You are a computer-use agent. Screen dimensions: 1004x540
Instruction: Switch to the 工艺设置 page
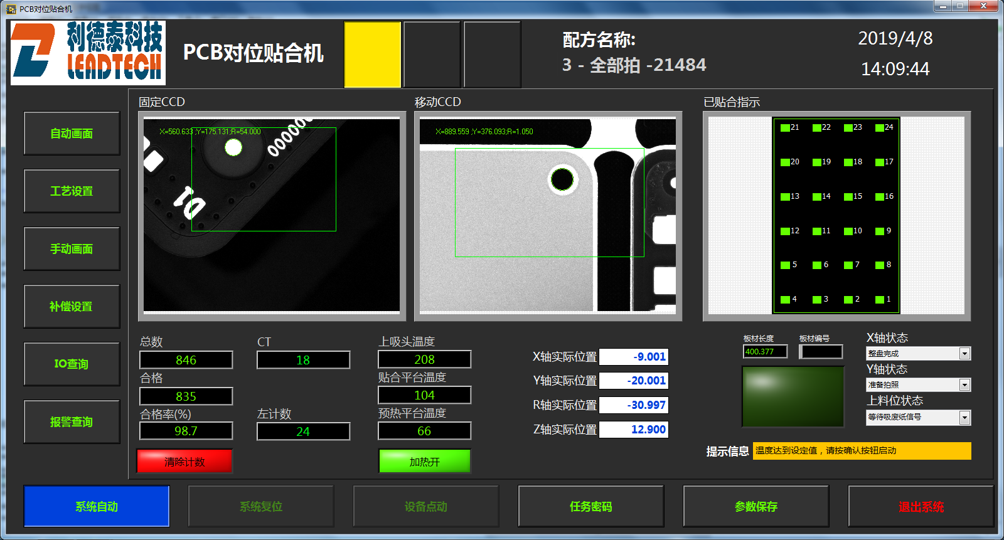click(72, 191)
